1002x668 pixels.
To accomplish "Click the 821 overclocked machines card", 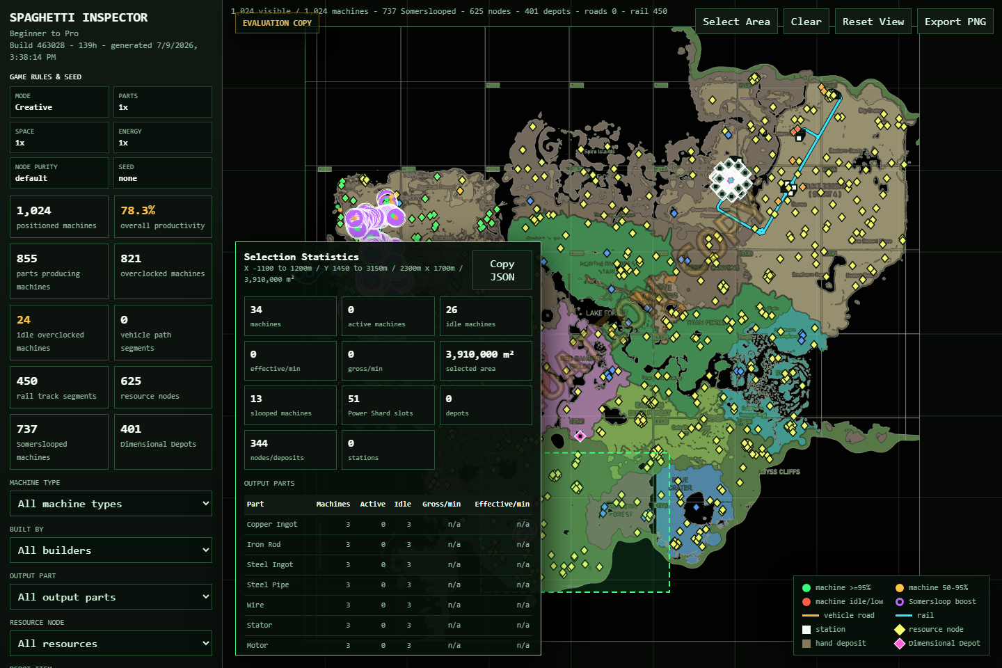I will 163,271.
